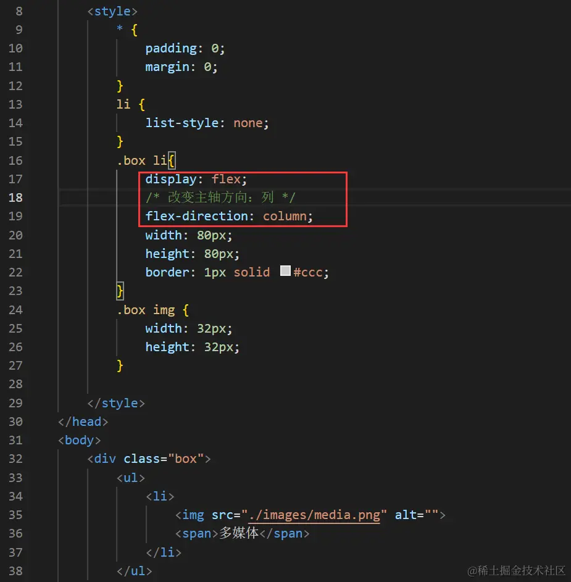571x582 pixels.
Task: Click the 'border' property on line 22
Action: (167, 272)
